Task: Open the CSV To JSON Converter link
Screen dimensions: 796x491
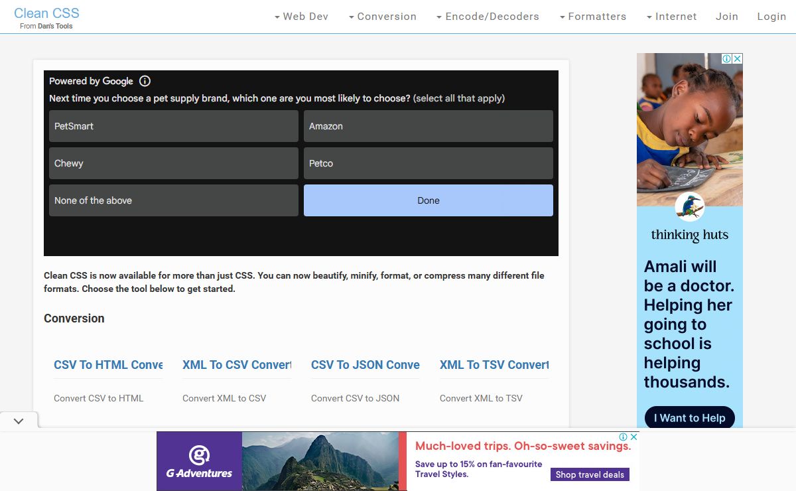Action: tap(365, 365)
